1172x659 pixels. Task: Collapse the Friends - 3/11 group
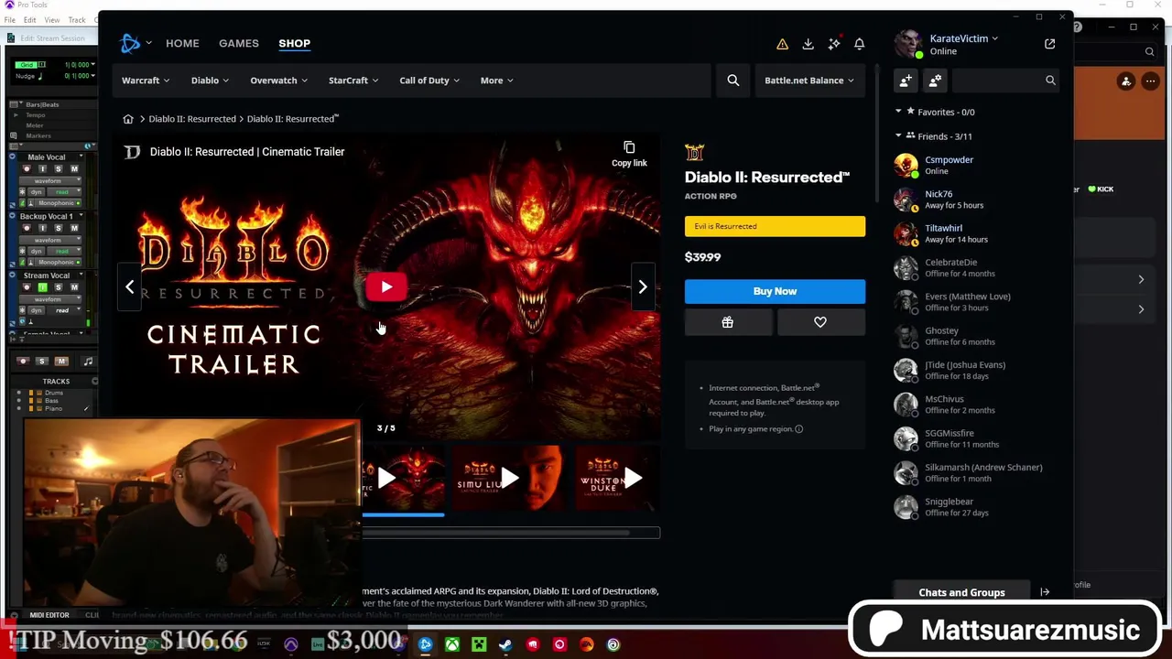898,136
